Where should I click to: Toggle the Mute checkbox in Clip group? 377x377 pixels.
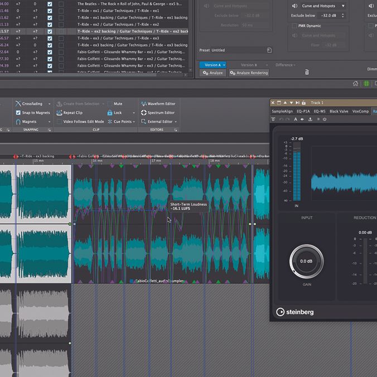point(110,104)
